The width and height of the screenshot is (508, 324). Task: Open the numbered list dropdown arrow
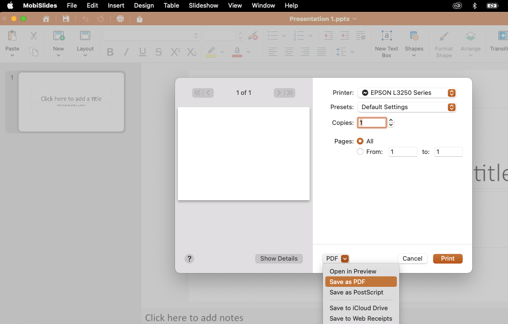310,36
